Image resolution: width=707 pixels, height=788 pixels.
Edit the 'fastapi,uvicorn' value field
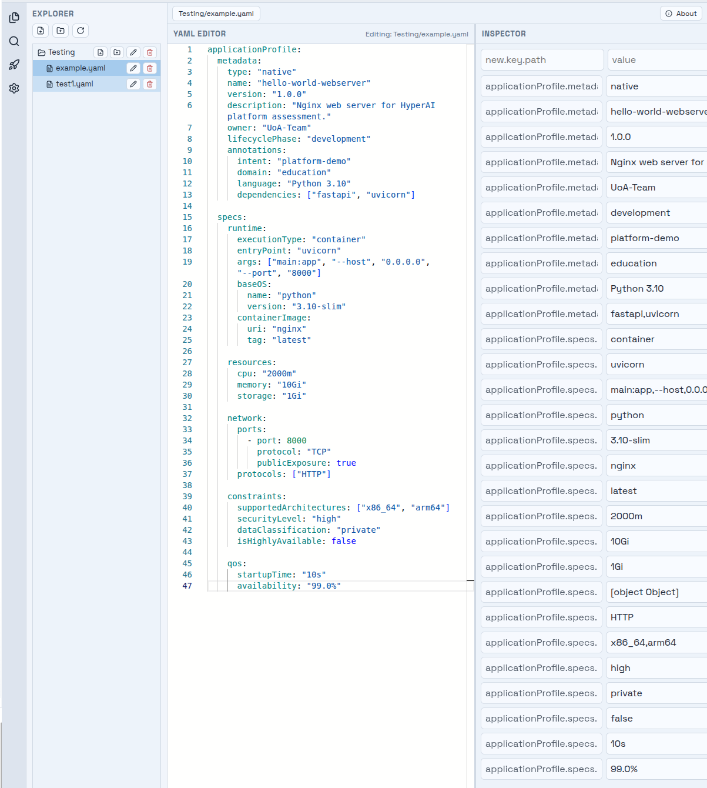656,314
